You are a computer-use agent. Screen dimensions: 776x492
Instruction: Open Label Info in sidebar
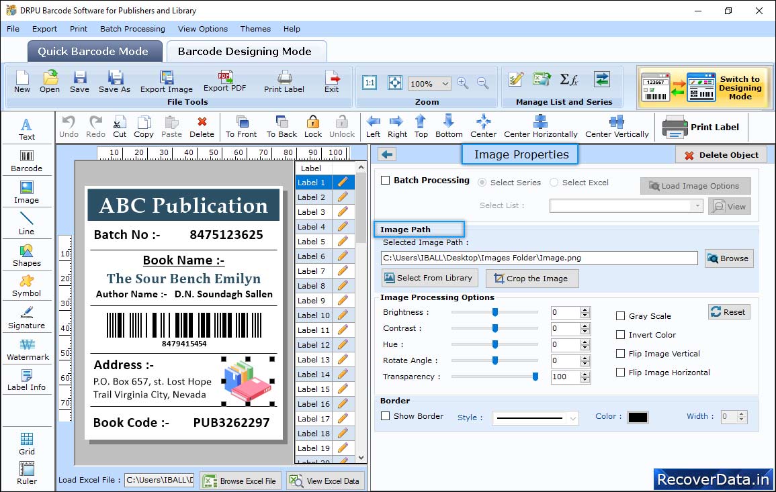27,380
